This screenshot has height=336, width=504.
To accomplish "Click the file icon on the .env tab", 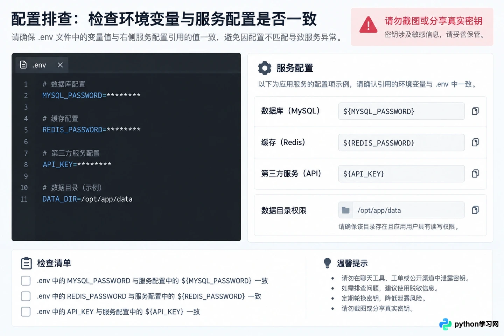I will point(23,65).
